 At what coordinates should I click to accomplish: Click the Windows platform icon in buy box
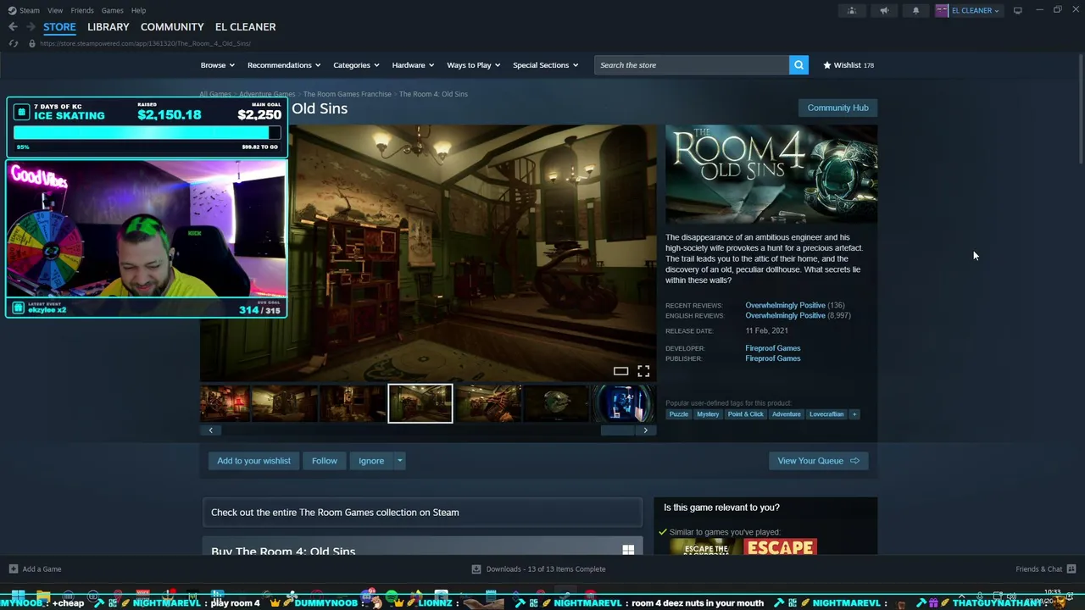click(628, 551)
